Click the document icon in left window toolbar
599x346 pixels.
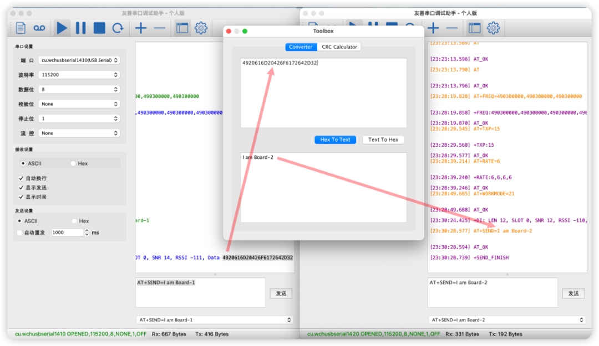tap(21, 28)
